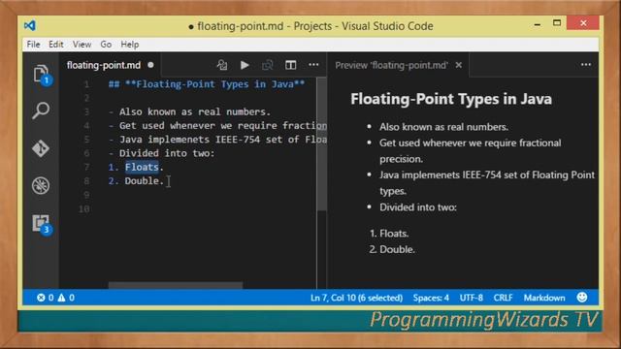This screenshot has height=349, width=621.
Task: Click 'Get used whenever we require' line in editor
Action: (x=217, y=125)
